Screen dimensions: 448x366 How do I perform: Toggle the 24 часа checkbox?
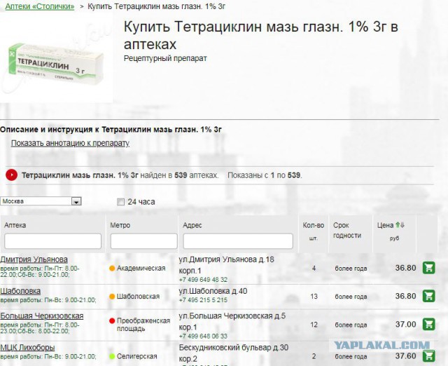pyautogui.click(x=121, y=202)
